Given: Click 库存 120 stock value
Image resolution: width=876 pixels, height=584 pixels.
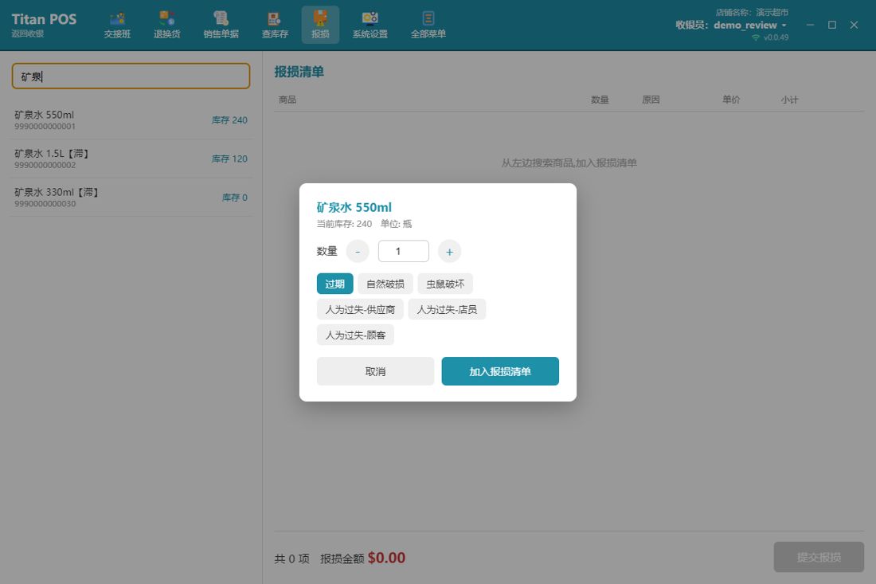Looking at the screenshot, I should click(229, 159).
